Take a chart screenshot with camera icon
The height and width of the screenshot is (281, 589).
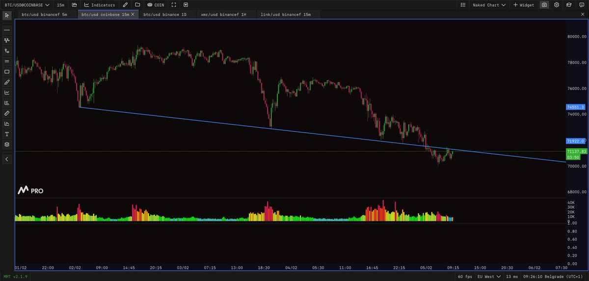[x=544, y=5]
